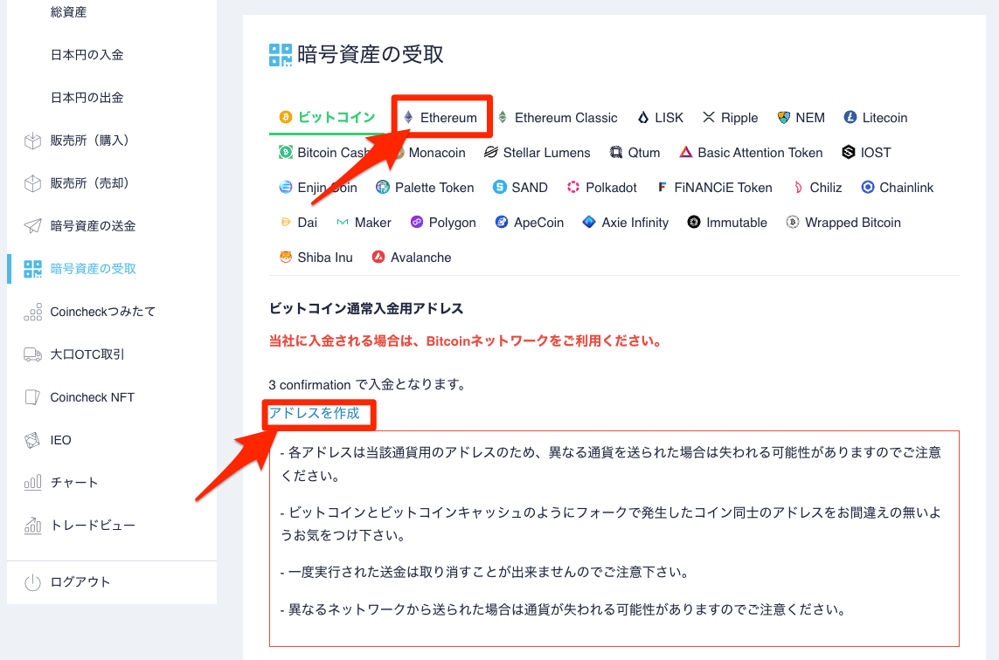Viewport: 999px width, 660px height.
Task: Go to 日本円の出金 page
Action: coord(87,98)
